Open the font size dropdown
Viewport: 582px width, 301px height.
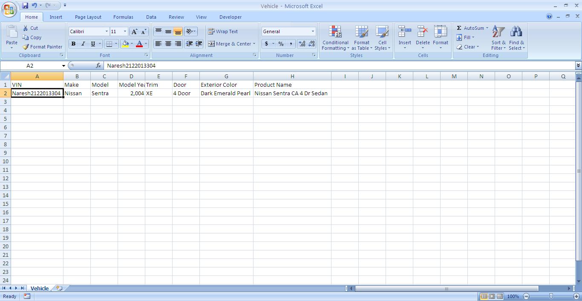tap(125, 31)
